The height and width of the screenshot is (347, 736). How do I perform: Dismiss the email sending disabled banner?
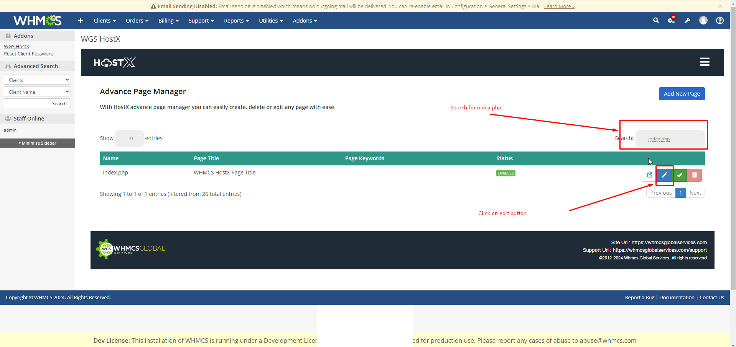tap(720, 6)
